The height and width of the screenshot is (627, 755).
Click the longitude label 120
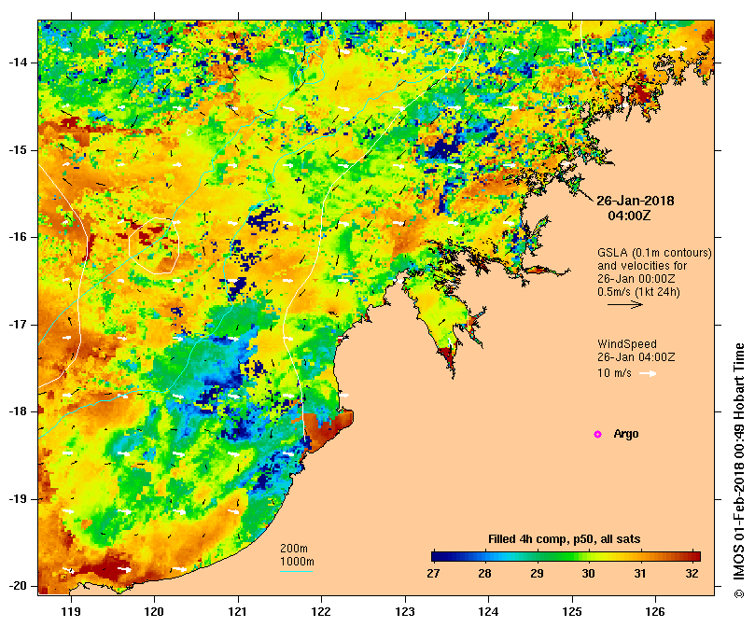coord(155,611)
